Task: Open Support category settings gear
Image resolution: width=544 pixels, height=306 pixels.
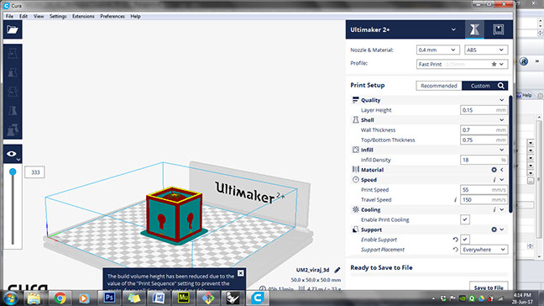Action: (494, 229)
